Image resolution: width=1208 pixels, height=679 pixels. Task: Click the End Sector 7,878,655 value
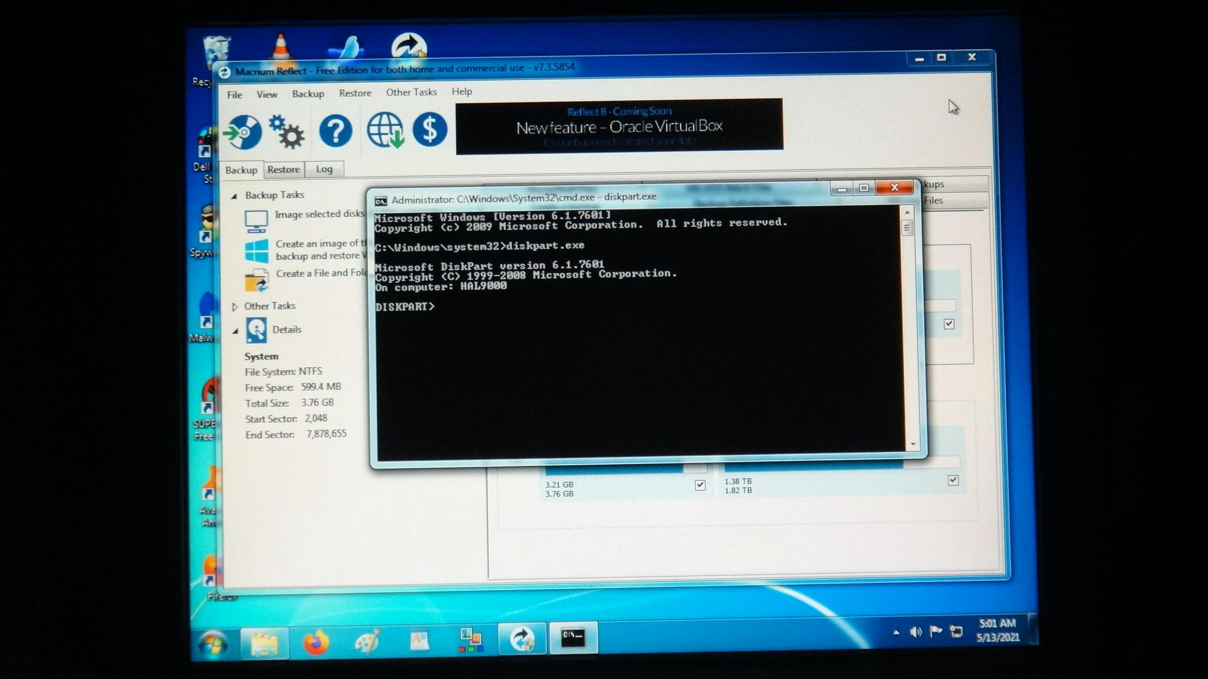tap(327, 434)
